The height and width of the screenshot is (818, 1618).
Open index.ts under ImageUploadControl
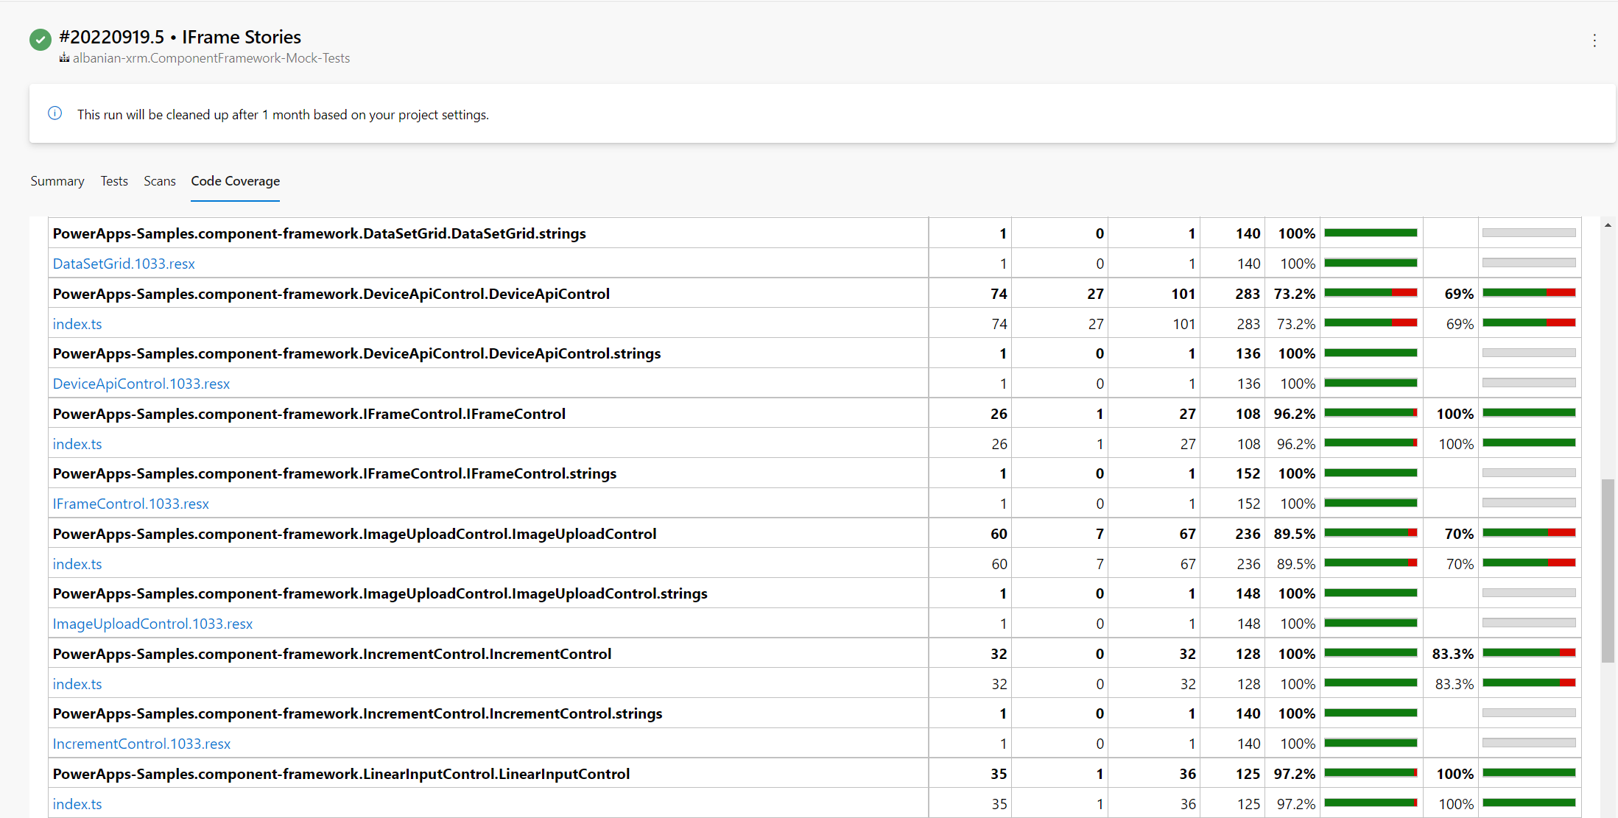point(77,564)
